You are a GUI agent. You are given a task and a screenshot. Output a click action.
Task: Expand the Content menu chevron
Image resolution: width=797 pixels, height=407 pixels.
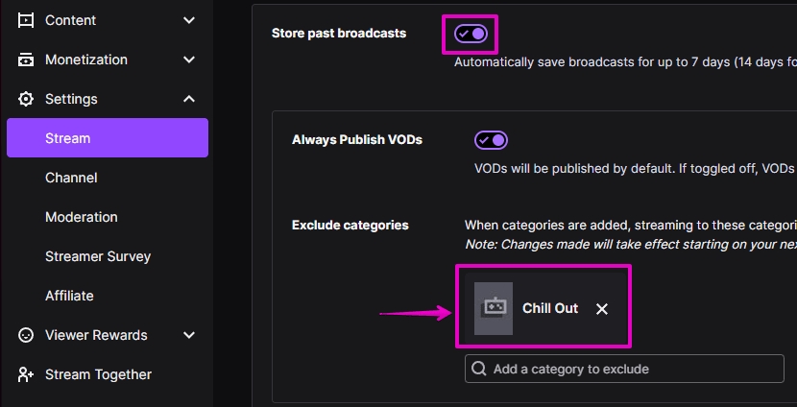pos(189,20)
